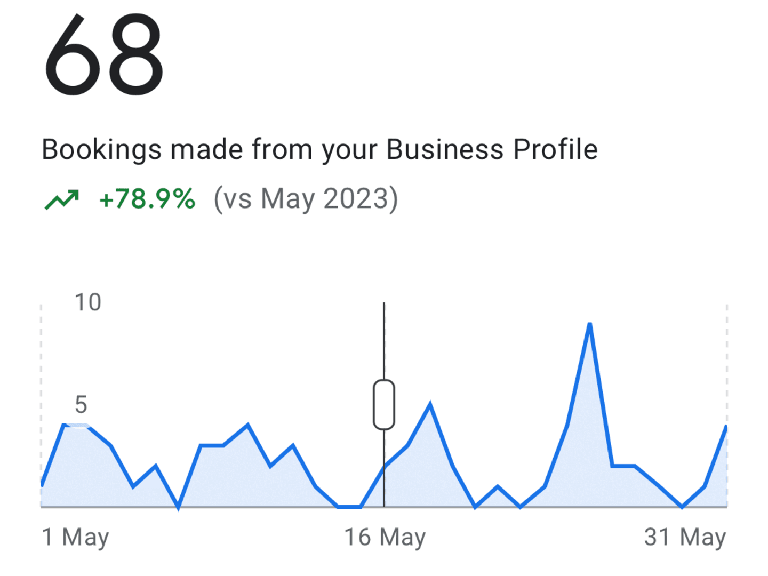Click "Bookings made from your Business Profile" heading

tap(319, 150)
